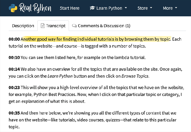
Task: Click the graduation cap icon beside Learn Python
Action: [92, 8]
